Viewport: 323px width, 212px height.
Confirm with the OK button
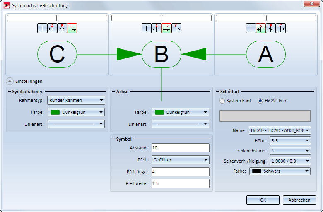(263, 200)
